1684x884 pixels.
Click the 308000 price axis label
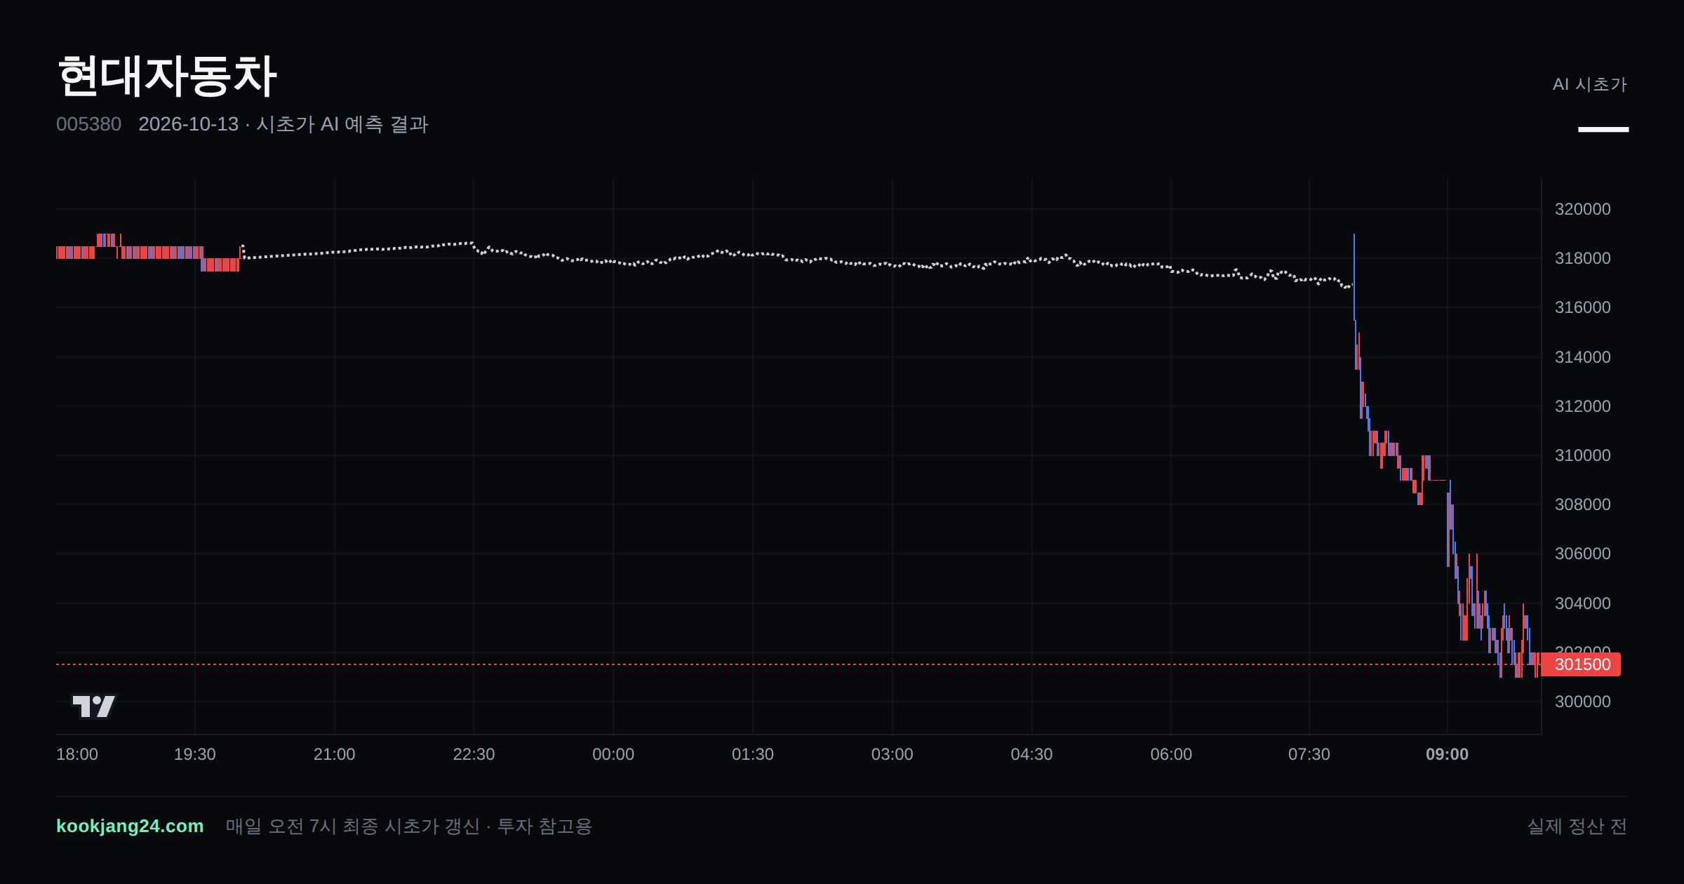(1583, 504)
